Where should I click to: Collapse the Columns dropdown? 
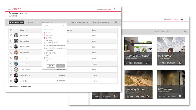pyautogui.click(x=47, y=22)
